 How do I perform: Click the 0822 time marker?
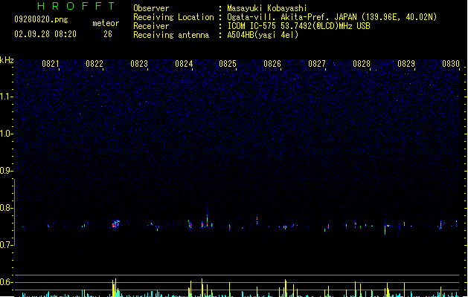(x=94, y=64)
